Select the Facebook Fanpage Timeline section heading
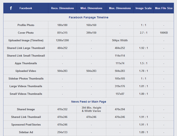This screenshot has width=177, height=136. (x=88, y=17)
